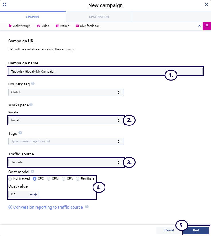
Task: Select the Not tracked cost model
Action: pos(10,179)
